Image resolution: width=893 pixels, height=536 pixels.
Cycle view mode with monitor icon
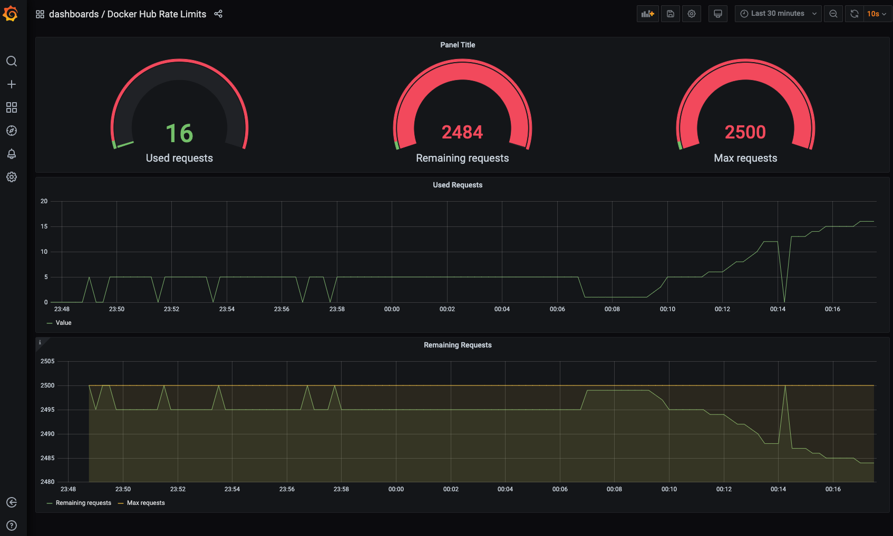(x=718, y=14)
